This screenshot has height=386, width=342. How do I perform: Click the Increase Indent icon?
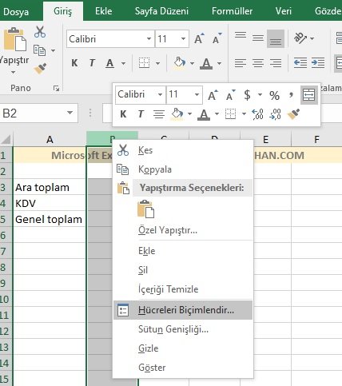pyautogui.click(x=318, y=63)
